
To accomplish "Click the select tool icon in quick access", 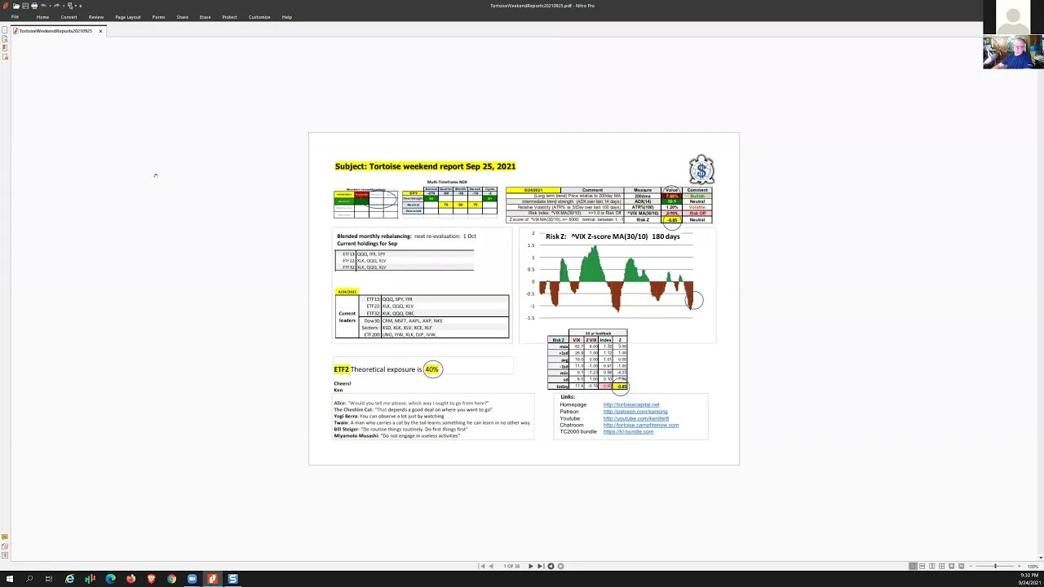I will (x=70, y=6).
